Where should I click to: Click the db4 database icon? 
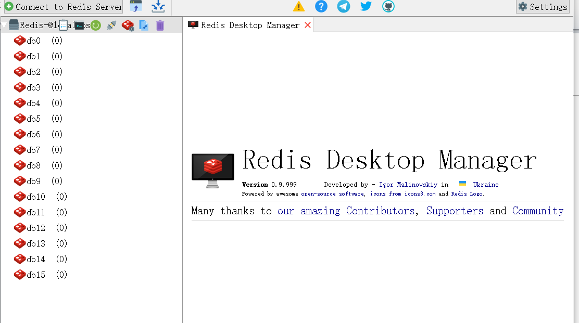[20, 103]
